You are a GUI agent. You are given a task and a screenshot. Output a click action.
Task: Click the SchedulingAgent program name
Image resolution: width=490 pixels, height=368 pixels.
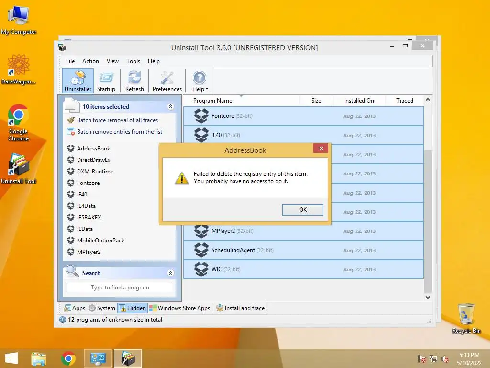pyautogui.click(x=233, y=250)
